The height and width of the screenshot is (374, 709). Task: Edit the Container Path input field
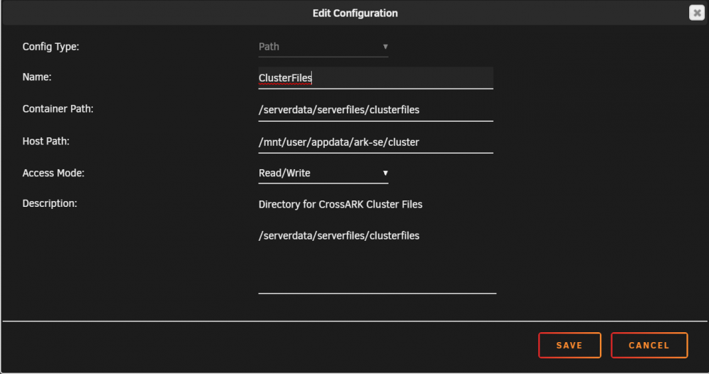click(x=376, y=110)
